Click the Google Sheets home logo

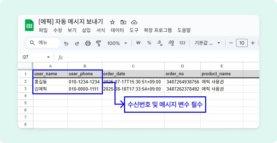(29, 26)
